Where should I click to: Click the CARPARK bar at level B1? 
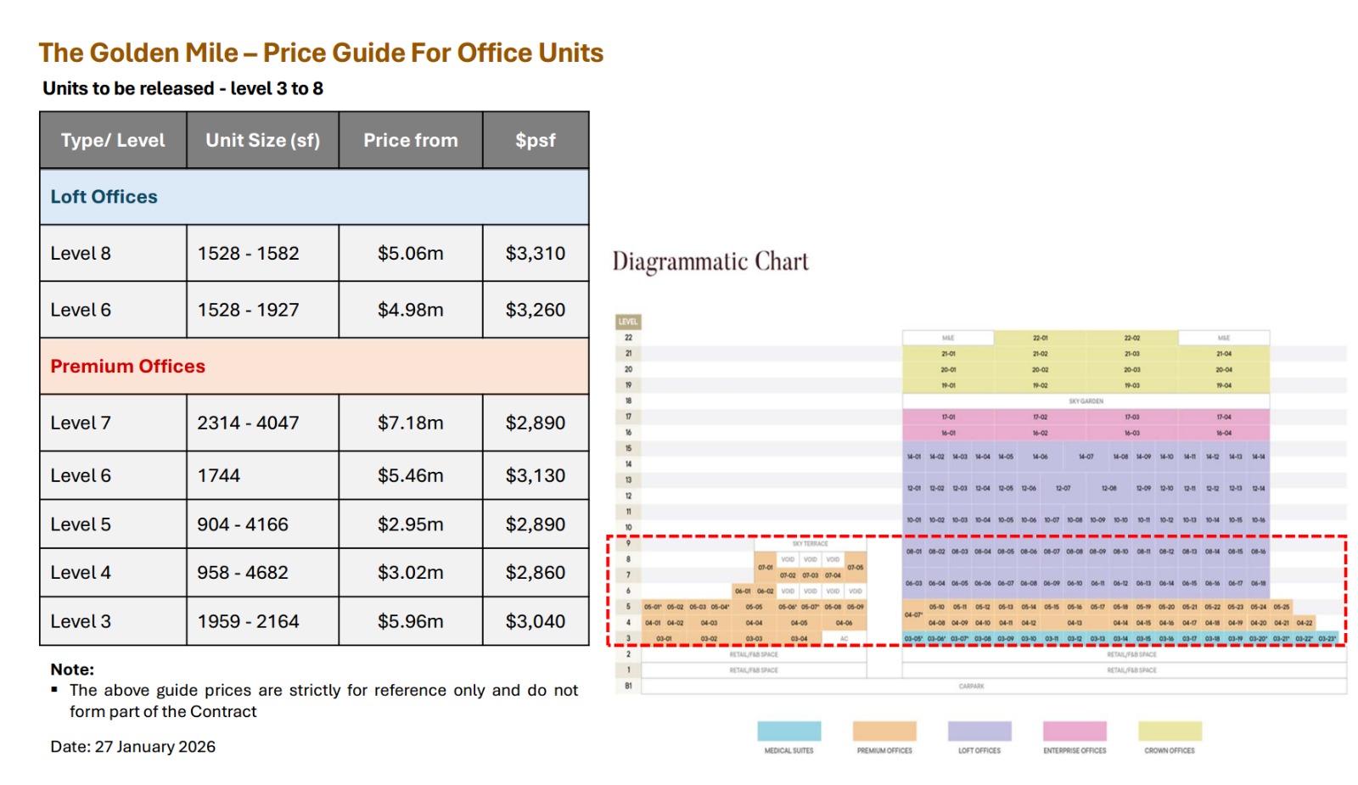click(971, 686)
